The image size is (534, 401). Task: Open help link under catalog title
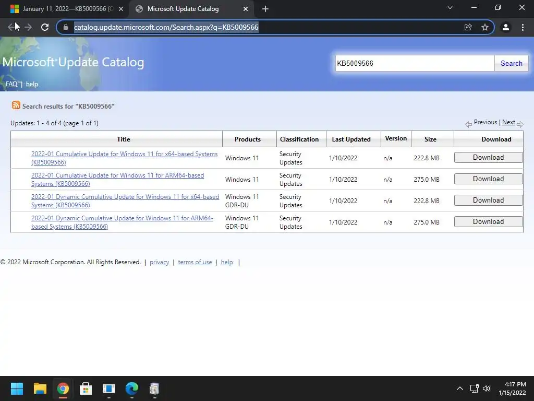(32, 84)
